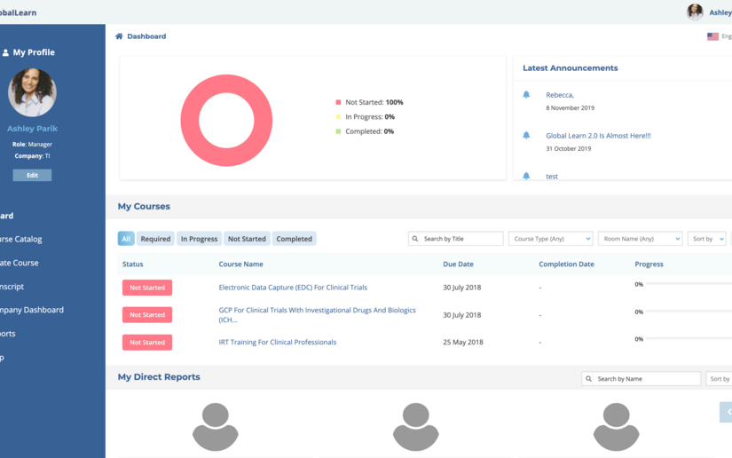
Task: Select the All courses filter tab
Action: tap(126, 239)
